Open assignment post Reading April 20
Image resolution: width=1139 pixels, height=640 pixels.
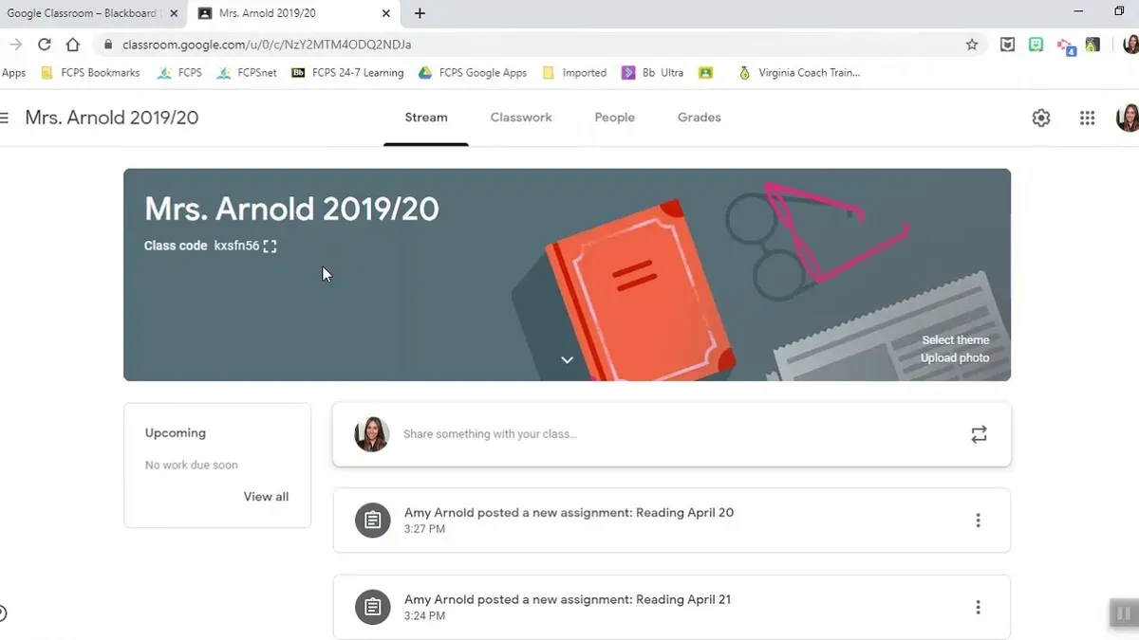(671, 521)
